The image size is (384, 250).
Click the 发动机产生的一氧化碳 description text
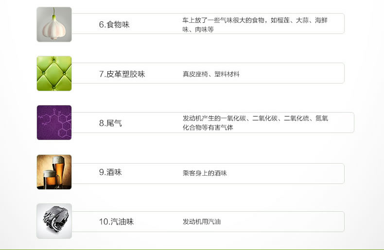point(255,123)
